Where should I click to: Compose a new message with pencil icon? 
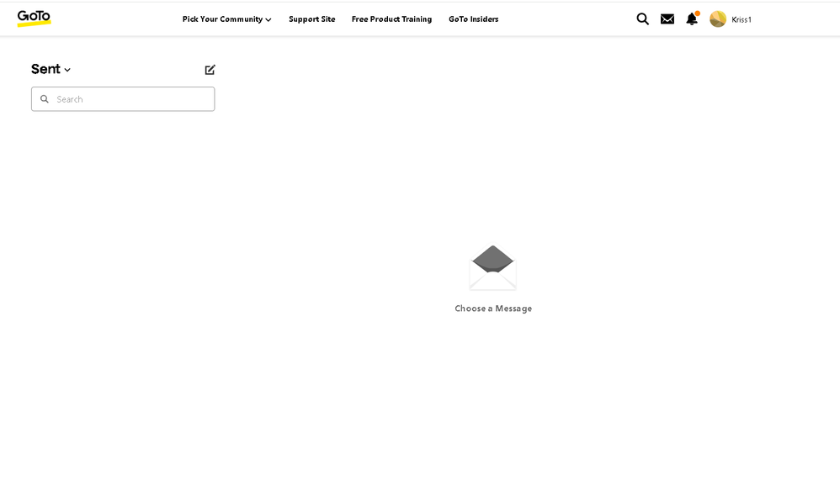tap(210, 70)
